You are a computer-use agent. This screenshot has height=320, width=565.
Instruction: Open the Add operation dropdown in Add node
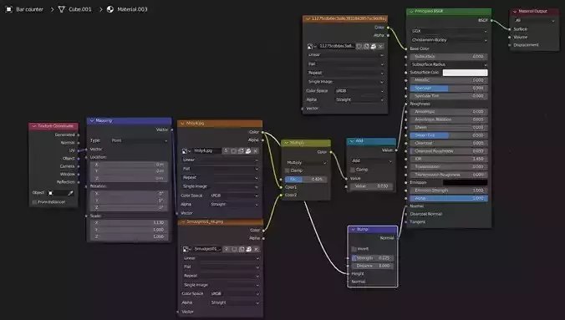371,160
